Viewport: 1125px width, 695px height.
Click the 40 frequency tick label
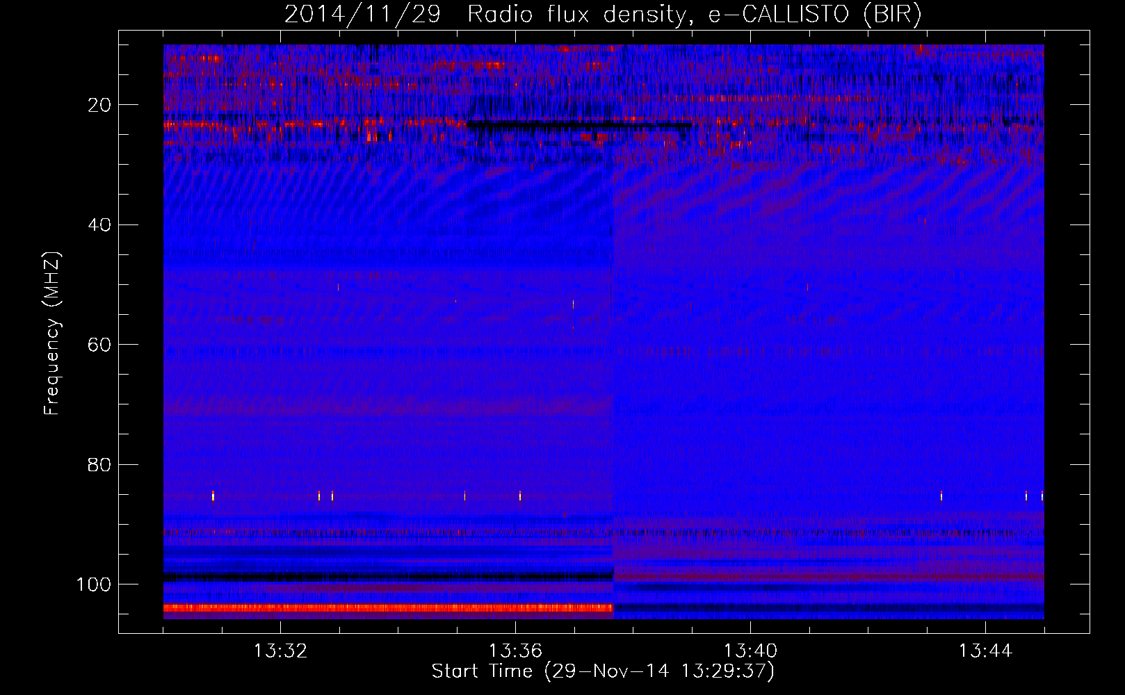100,225
